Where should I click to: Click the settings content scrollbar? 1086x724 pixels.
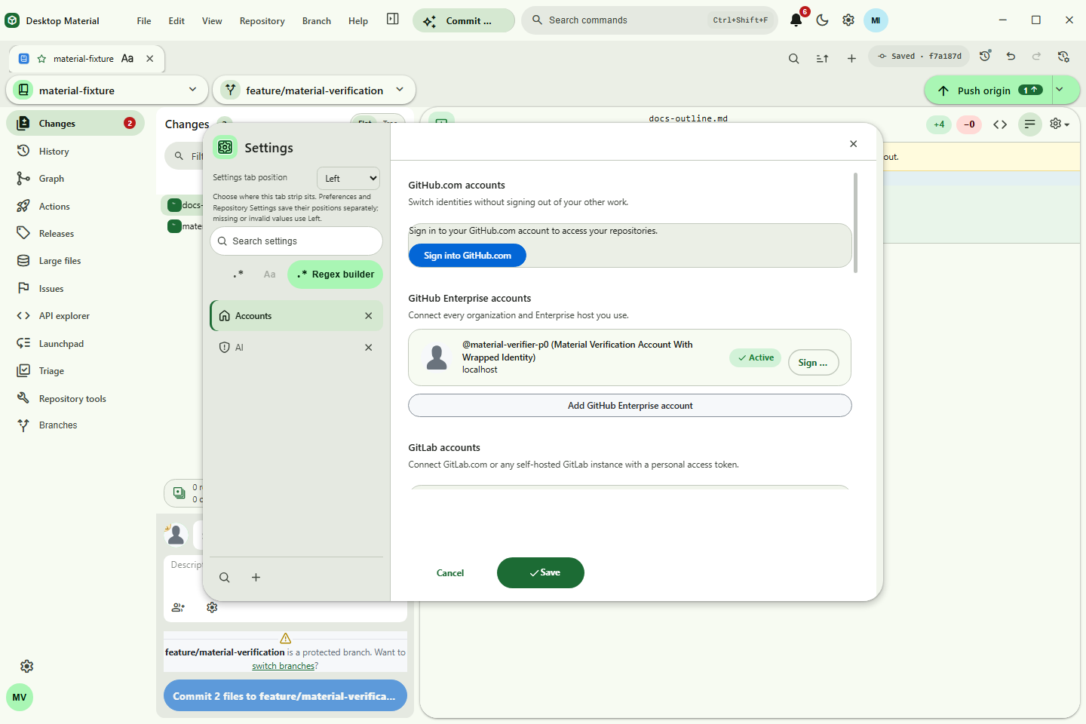click(855, 222)
